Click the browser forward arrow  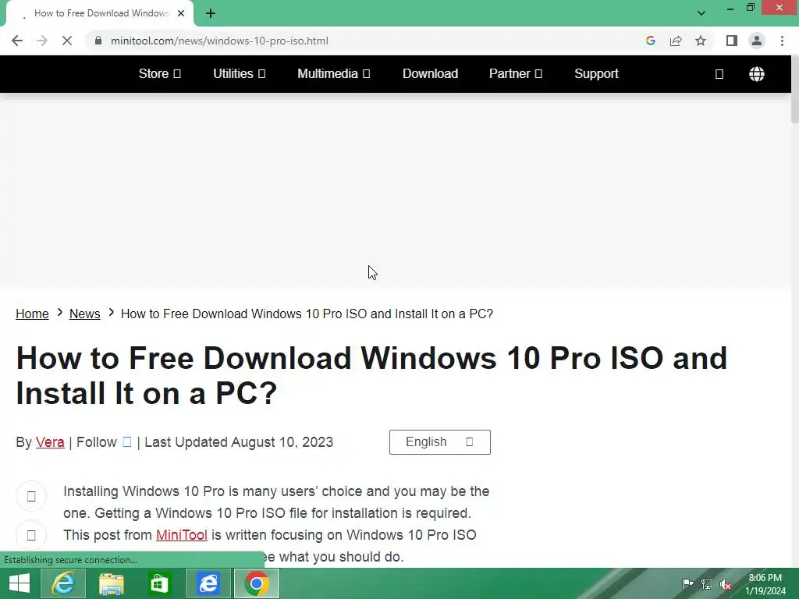(x=42, y=41)
